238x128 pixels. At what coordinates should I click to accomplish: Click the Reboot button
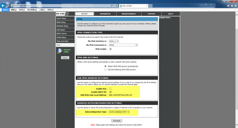click(x=65, y=58)
